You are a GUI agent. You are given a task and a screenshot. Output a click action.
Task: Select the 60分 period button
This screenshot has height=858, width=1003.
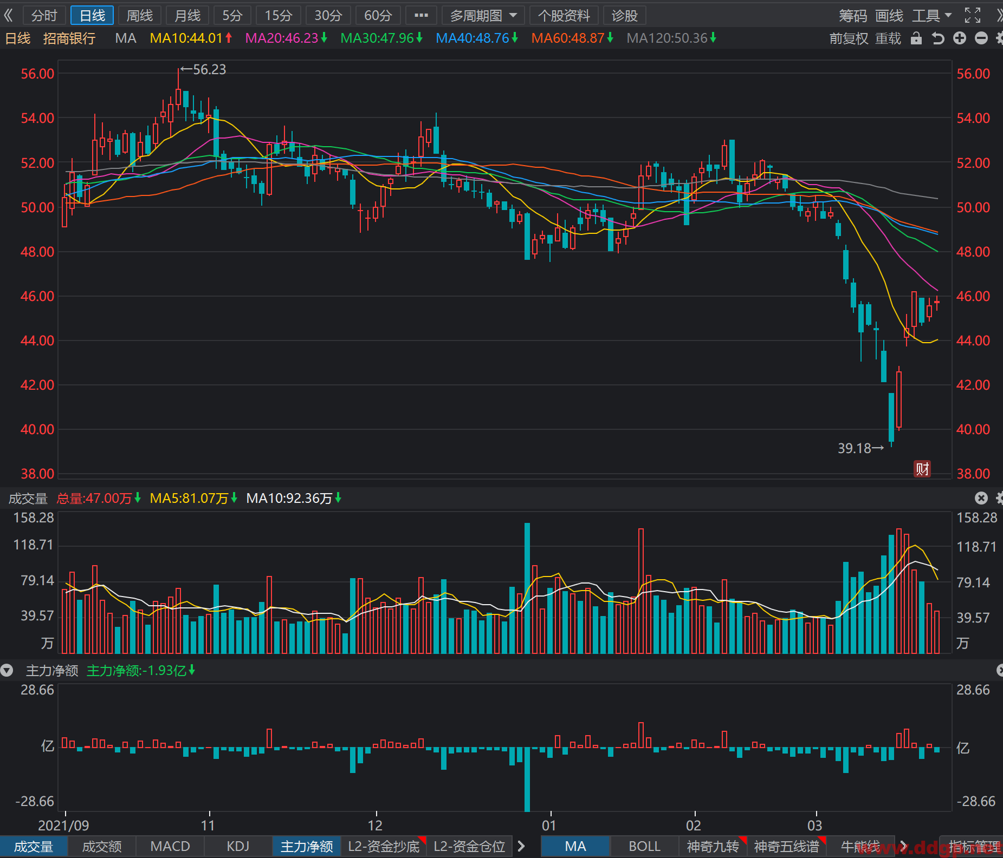click(x=378, y=16)
